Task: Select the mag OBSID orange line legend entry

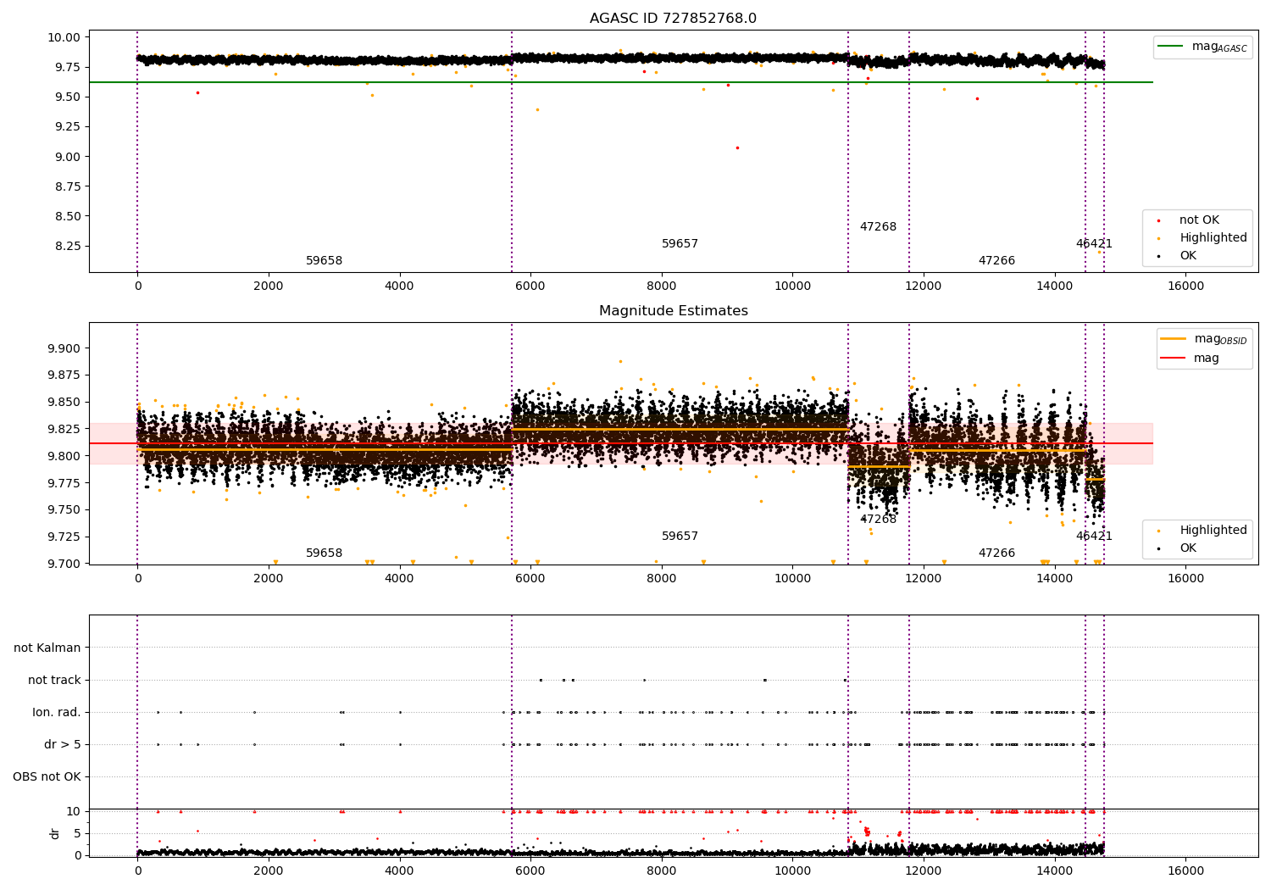Action: click(1204, 339)
